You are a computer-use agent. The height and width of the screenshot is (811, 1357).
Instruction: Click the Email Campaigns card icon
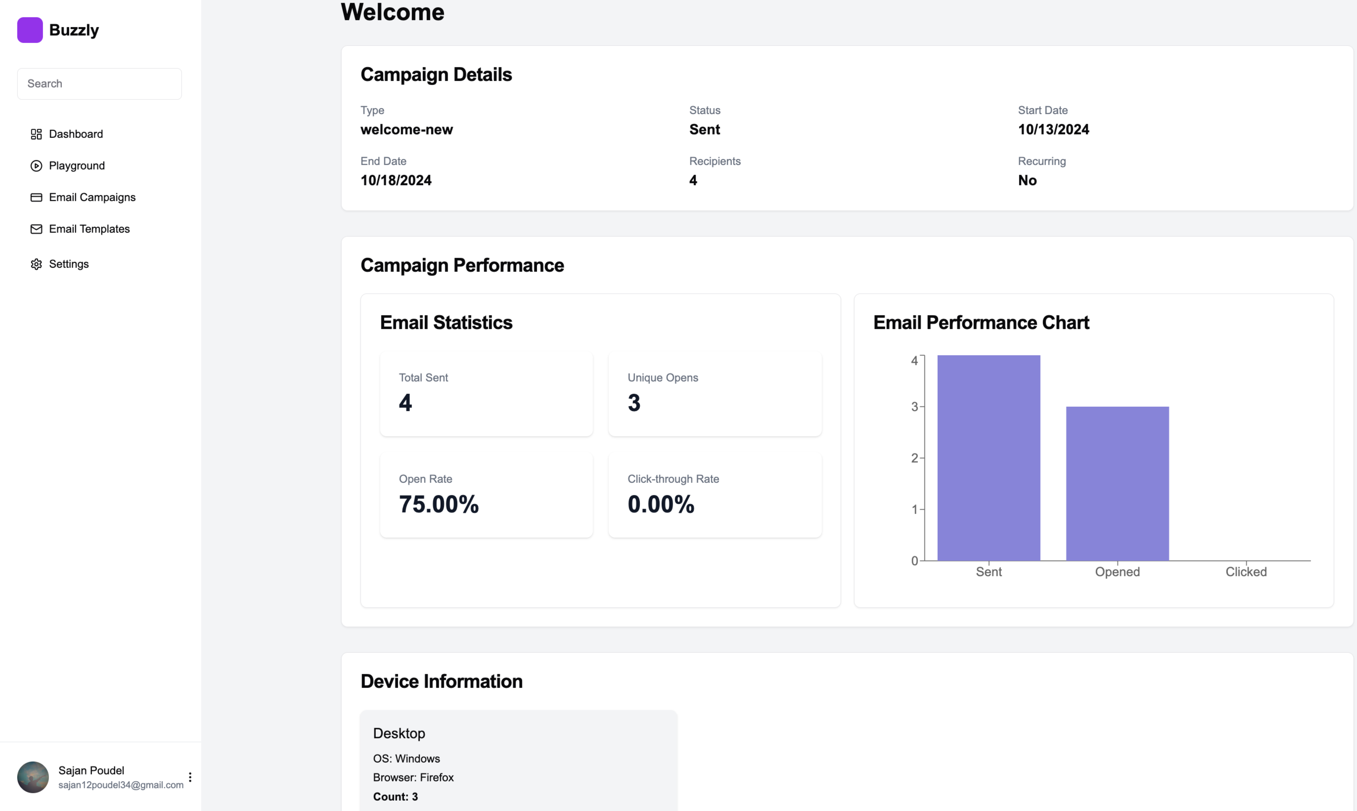point(36,197)
